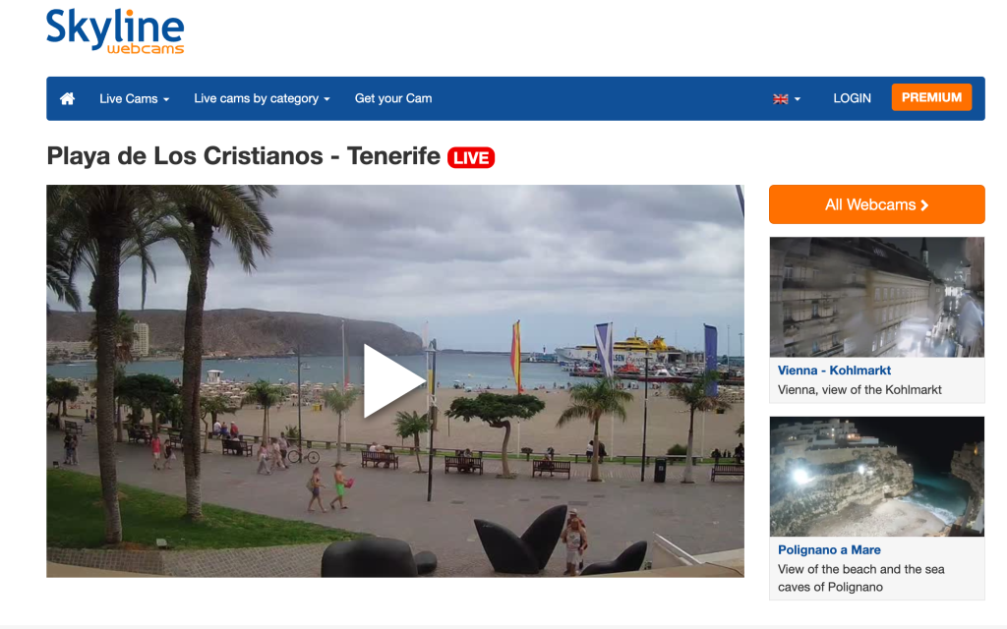Expand Live cams by category menu
Viewport: 1007px width, 629px height.
(x=262, y=98)
